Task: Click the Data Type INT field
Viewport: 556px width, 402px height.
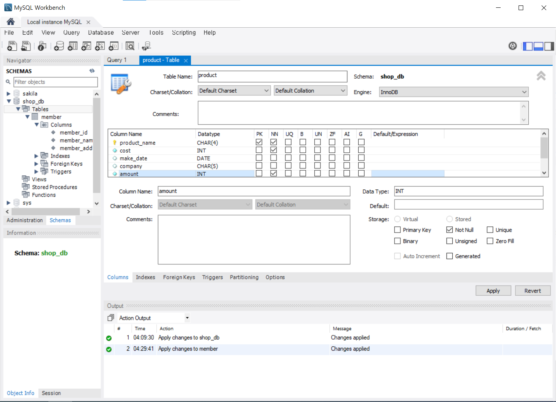Action: 469,191
